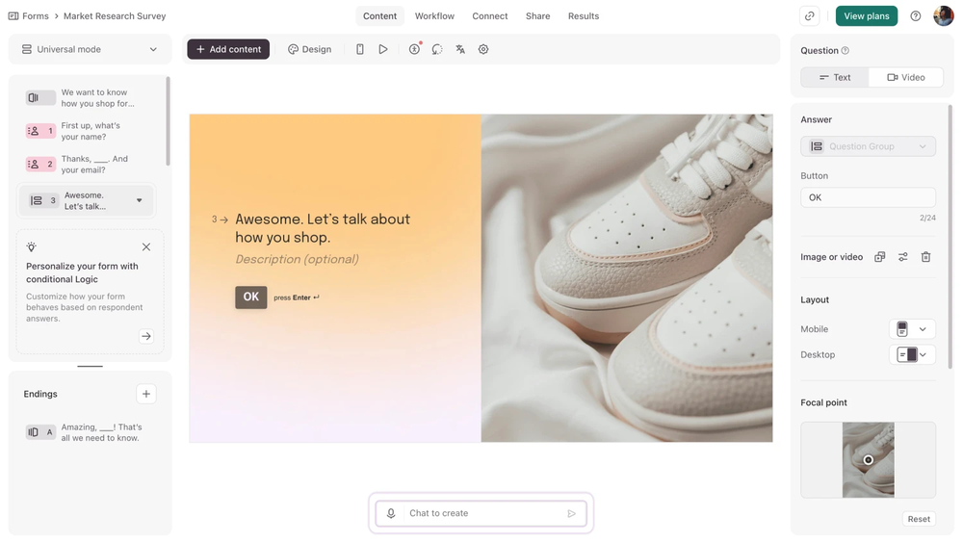Reset the focal point
This screenshot has width=963, height=543.
(919, 519)
